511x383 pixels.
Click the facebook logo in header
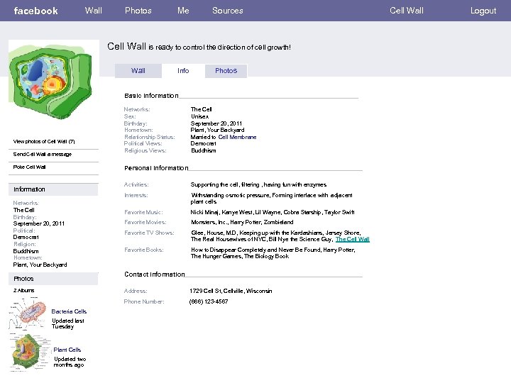(36, 11)
